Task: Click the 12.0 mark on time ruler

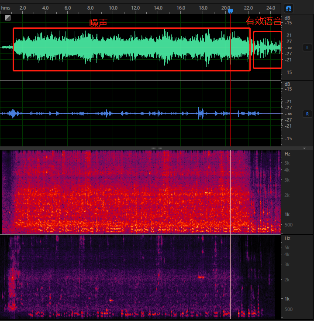Action: click(x=135, y=8)
